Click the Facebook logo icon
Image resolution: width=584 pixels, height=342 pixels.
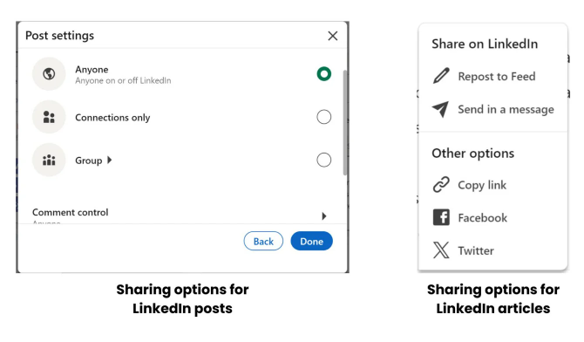pyautogui.click(x=441, y=217)
